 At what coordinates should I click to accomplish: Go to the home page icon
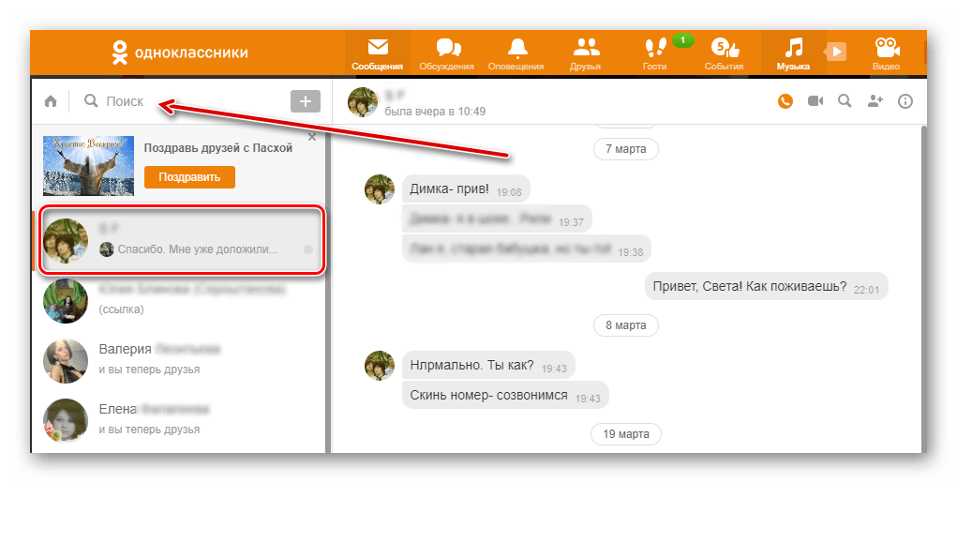tap(51, 101)
